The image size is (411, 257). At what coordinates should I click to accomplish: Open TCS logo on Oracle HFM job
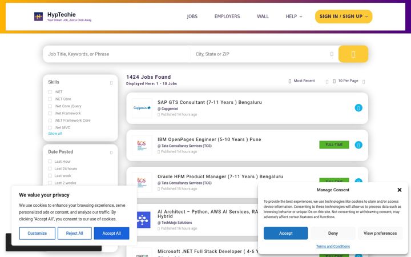click(x=142, y=182)
